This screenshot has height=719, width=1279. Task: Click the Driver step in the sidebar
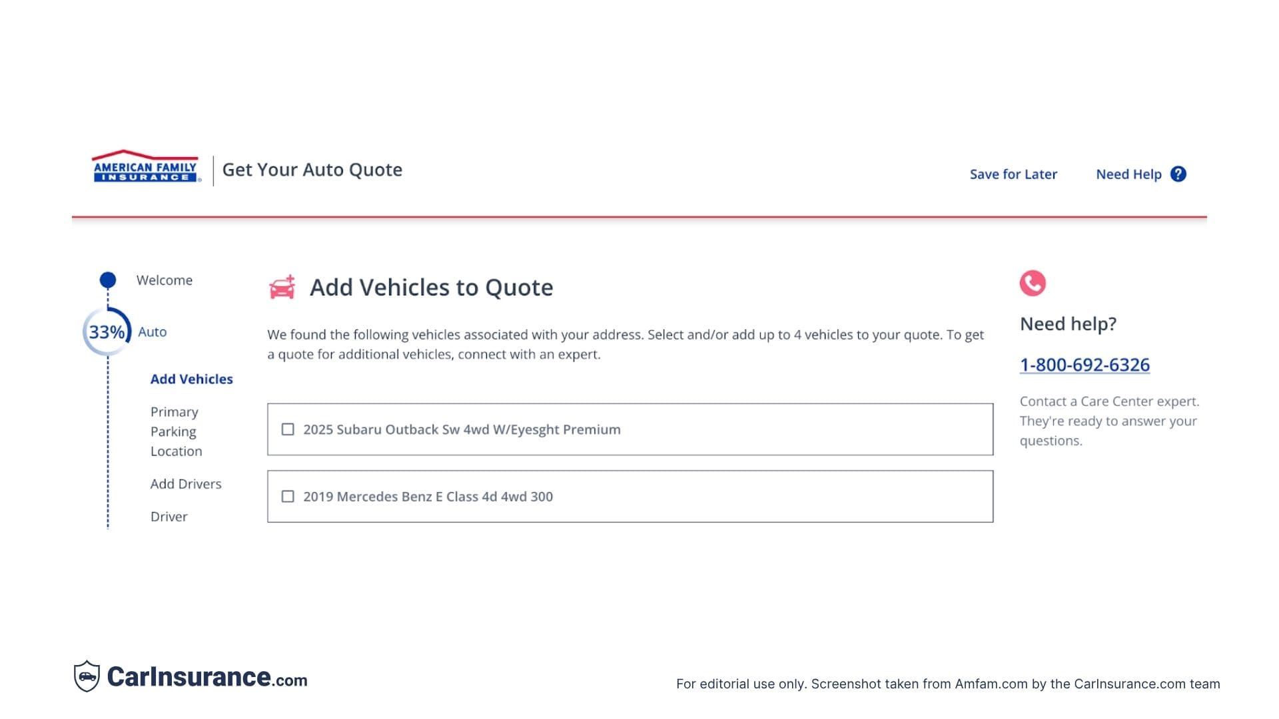(x=169, y=517)
